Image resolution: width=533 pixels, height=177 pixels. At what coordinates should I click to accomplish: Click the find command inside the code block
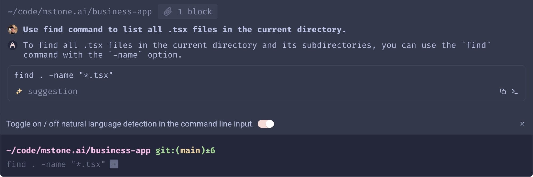tap(63, 75)
